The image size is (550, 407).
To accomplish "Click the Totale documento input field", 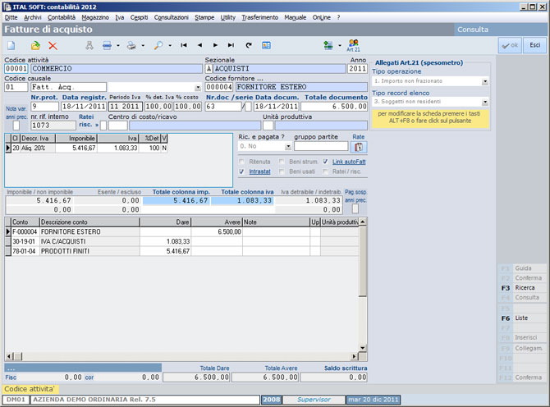I will pos(334,107).
